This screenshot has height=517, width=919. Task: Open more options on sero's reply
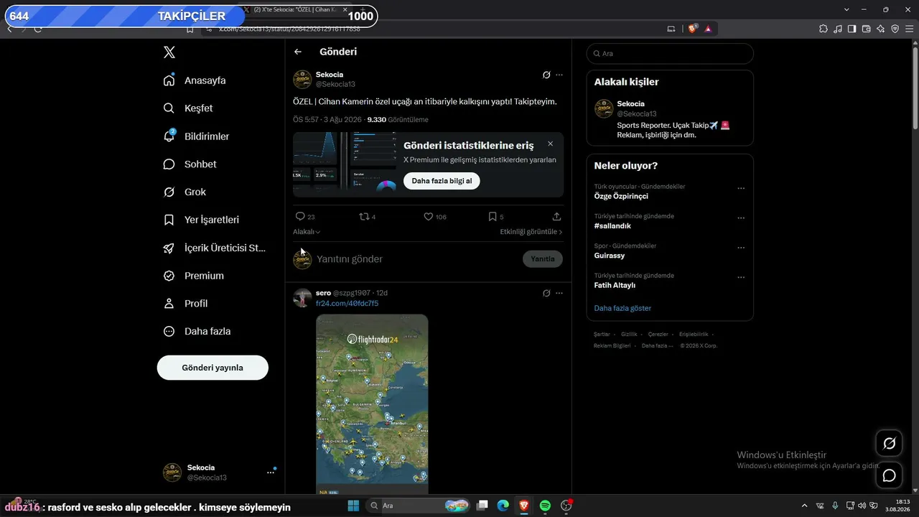(559, 293)
